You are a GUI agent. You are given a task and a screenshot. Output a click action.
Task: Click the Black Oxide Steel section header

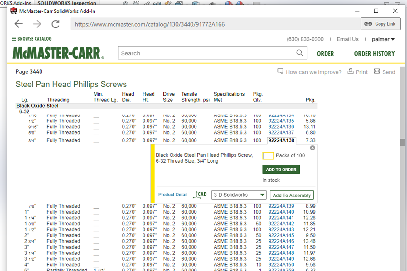[x=37, y=106]
